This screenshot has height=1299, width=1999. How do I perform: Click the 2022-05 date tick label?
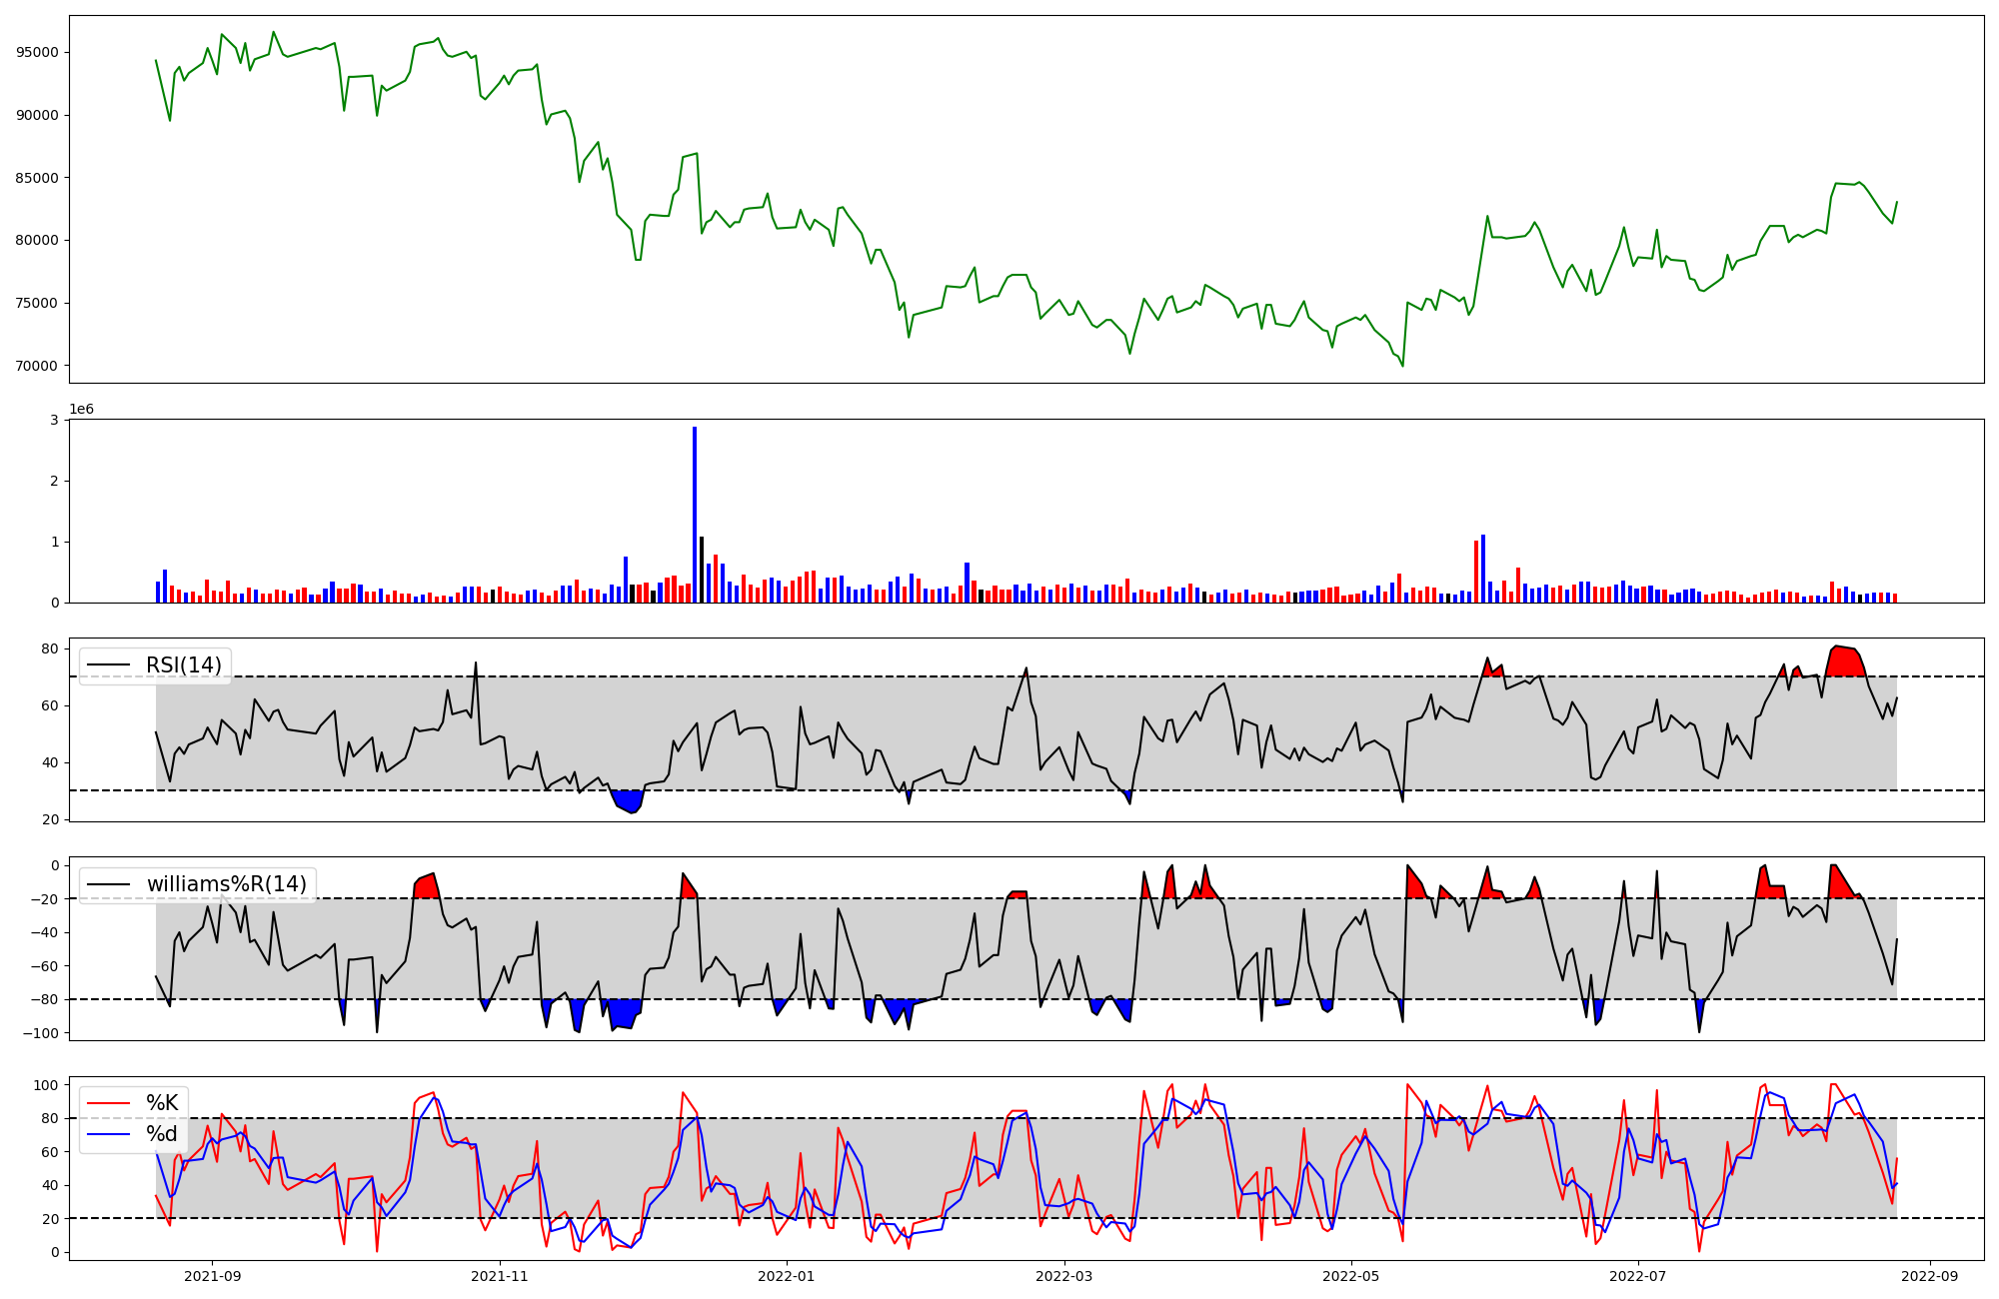1351,1276
